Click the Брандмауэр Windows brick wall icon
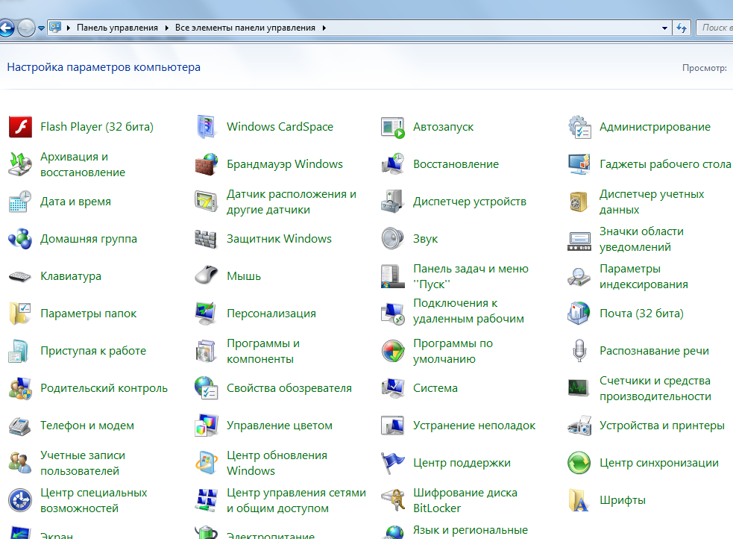This screenshot has width=733, height=539. coord(206,164)
